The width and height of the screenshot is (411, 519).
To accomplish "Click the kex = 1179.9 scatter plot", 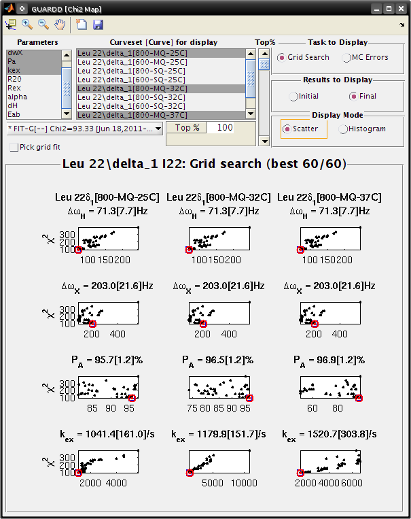I will tap(219, 461).
